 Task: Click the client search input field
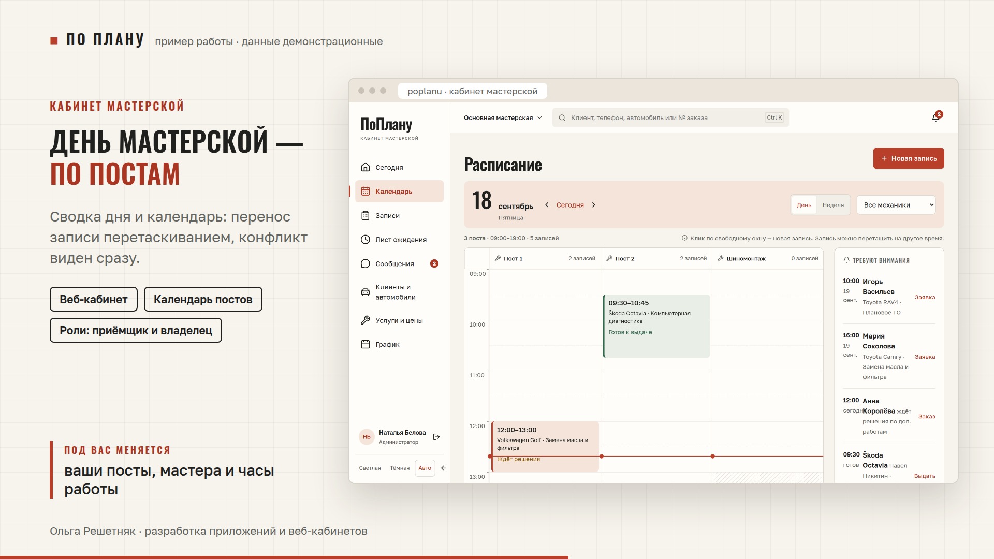click(x=670, y=118)
